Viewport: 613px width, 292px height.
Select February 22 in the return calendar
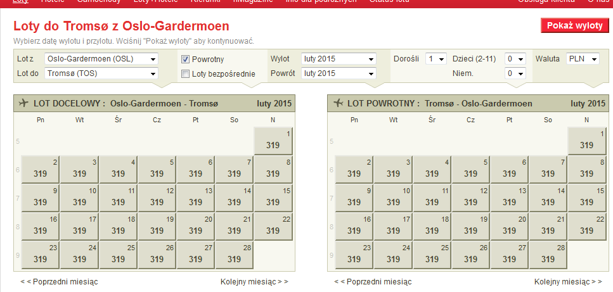[587, 226]
